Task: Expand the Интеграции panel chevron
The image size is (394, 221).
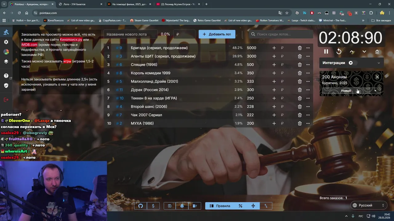Action: coord(379,63)
